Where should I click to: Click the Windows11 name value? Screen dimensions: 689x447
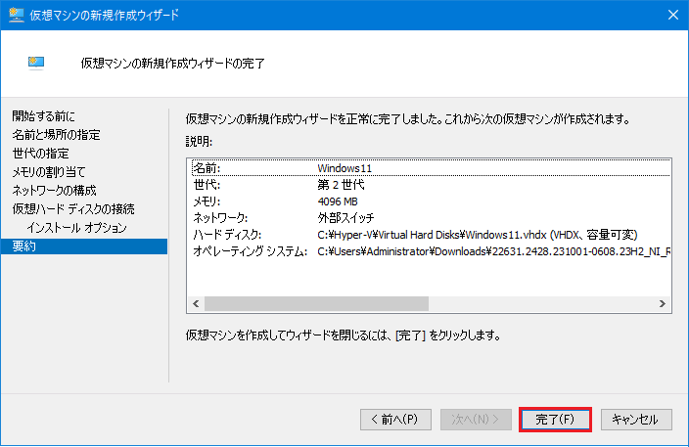344,168
